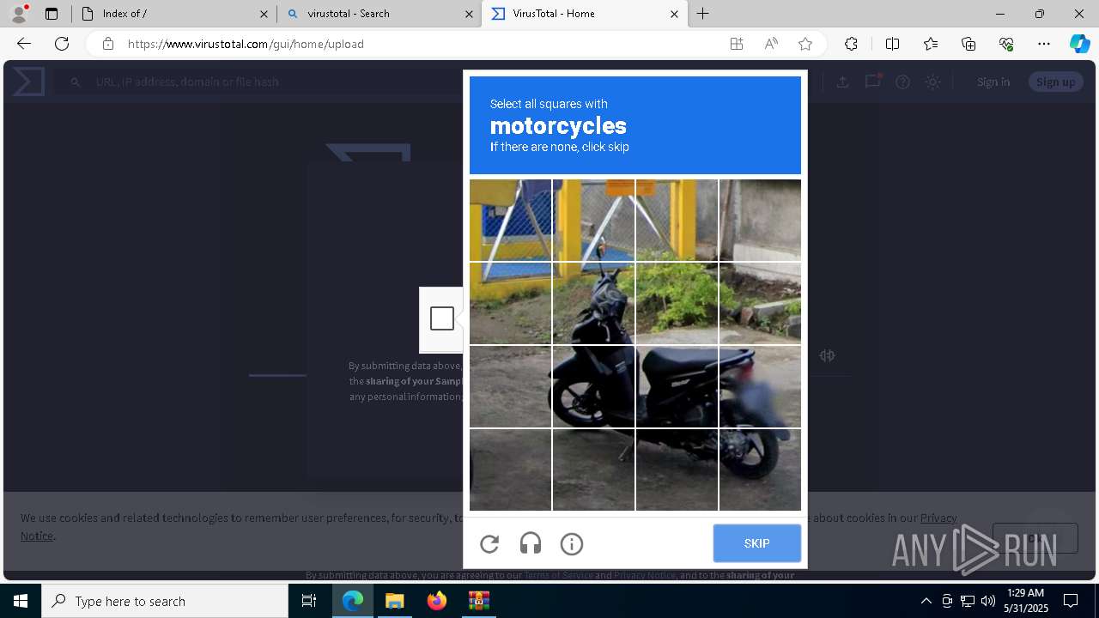Click the browser back arrow
The image size is (1099, 618).
tap(24, 44)
